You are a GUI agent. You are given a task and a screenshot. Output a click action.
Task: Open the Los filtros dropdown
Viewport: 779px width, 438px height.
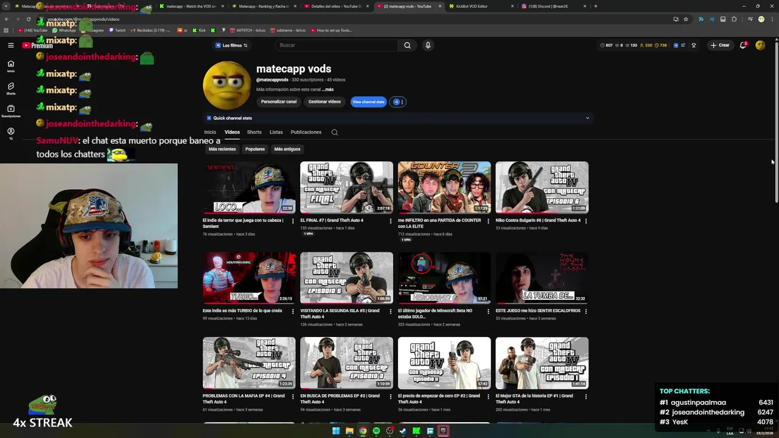tap(231, 45)
